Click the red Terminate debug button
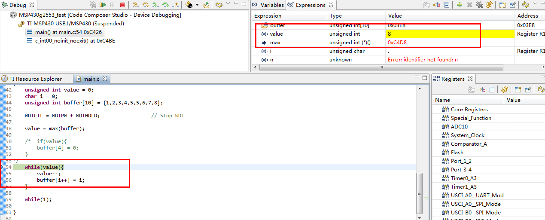The image size is (545, 220). coord(122,5)
